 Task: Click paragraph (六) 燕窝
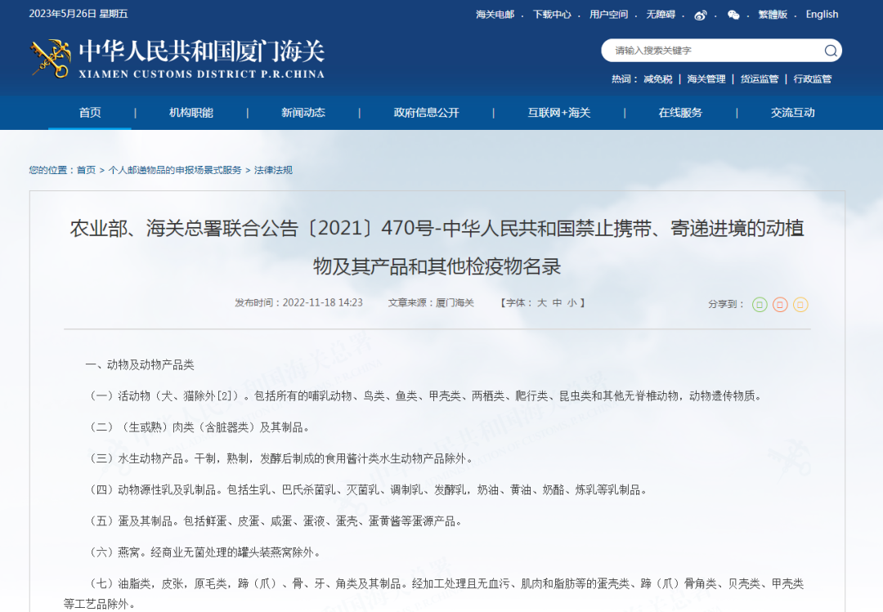tap(205, 552)
